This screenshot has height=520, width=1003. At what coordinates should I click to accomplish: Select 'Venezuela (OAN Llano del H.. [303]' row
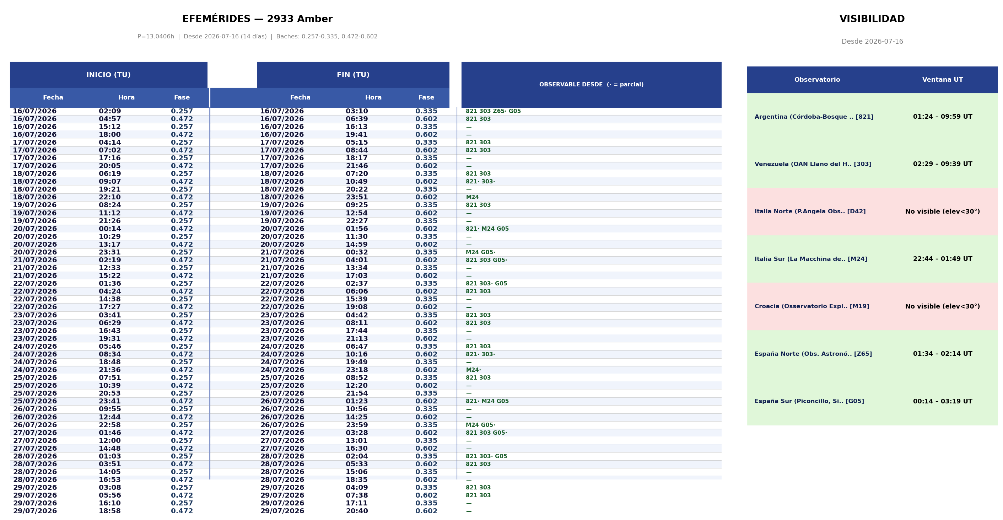point(873,164)
